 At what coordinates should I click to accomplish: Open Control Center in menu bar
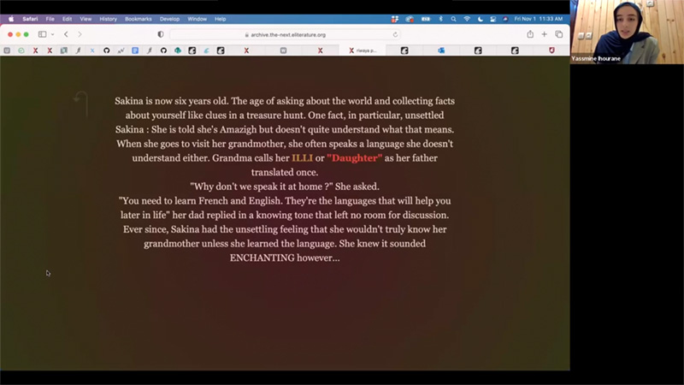coord(492,18)
